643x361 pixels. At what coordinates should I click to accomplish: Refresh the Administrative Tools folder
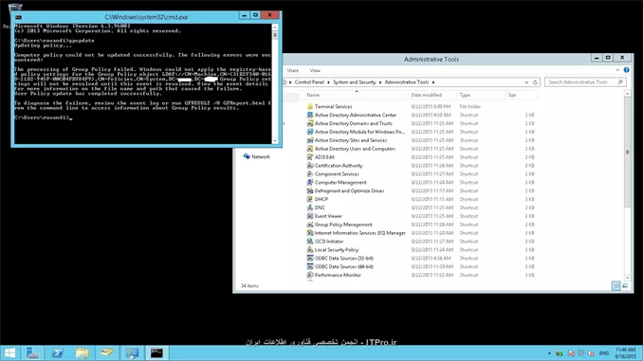535,82
